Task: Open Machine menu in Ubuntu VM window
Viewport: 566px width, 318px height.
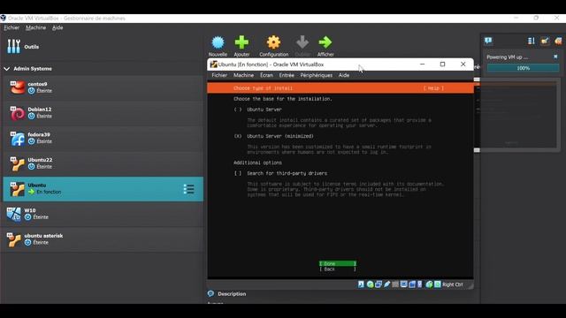Action: 243,75
